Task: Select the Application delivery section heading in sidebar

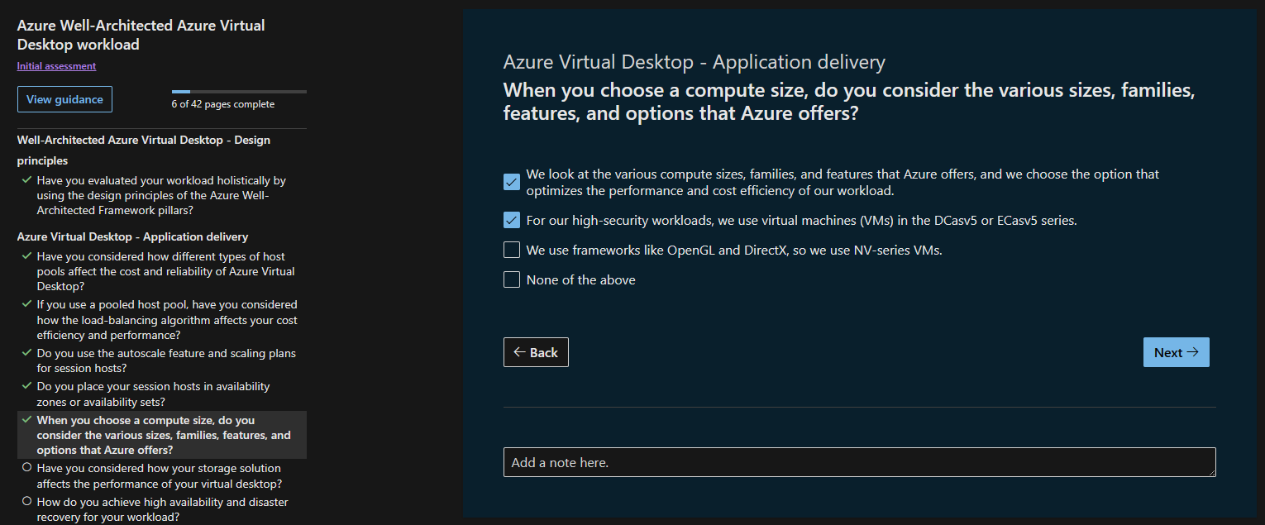Action: pos(132,236)
